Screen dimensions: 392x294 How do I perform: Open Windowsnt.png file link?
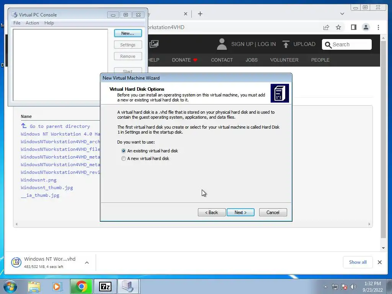click(39, 180)
